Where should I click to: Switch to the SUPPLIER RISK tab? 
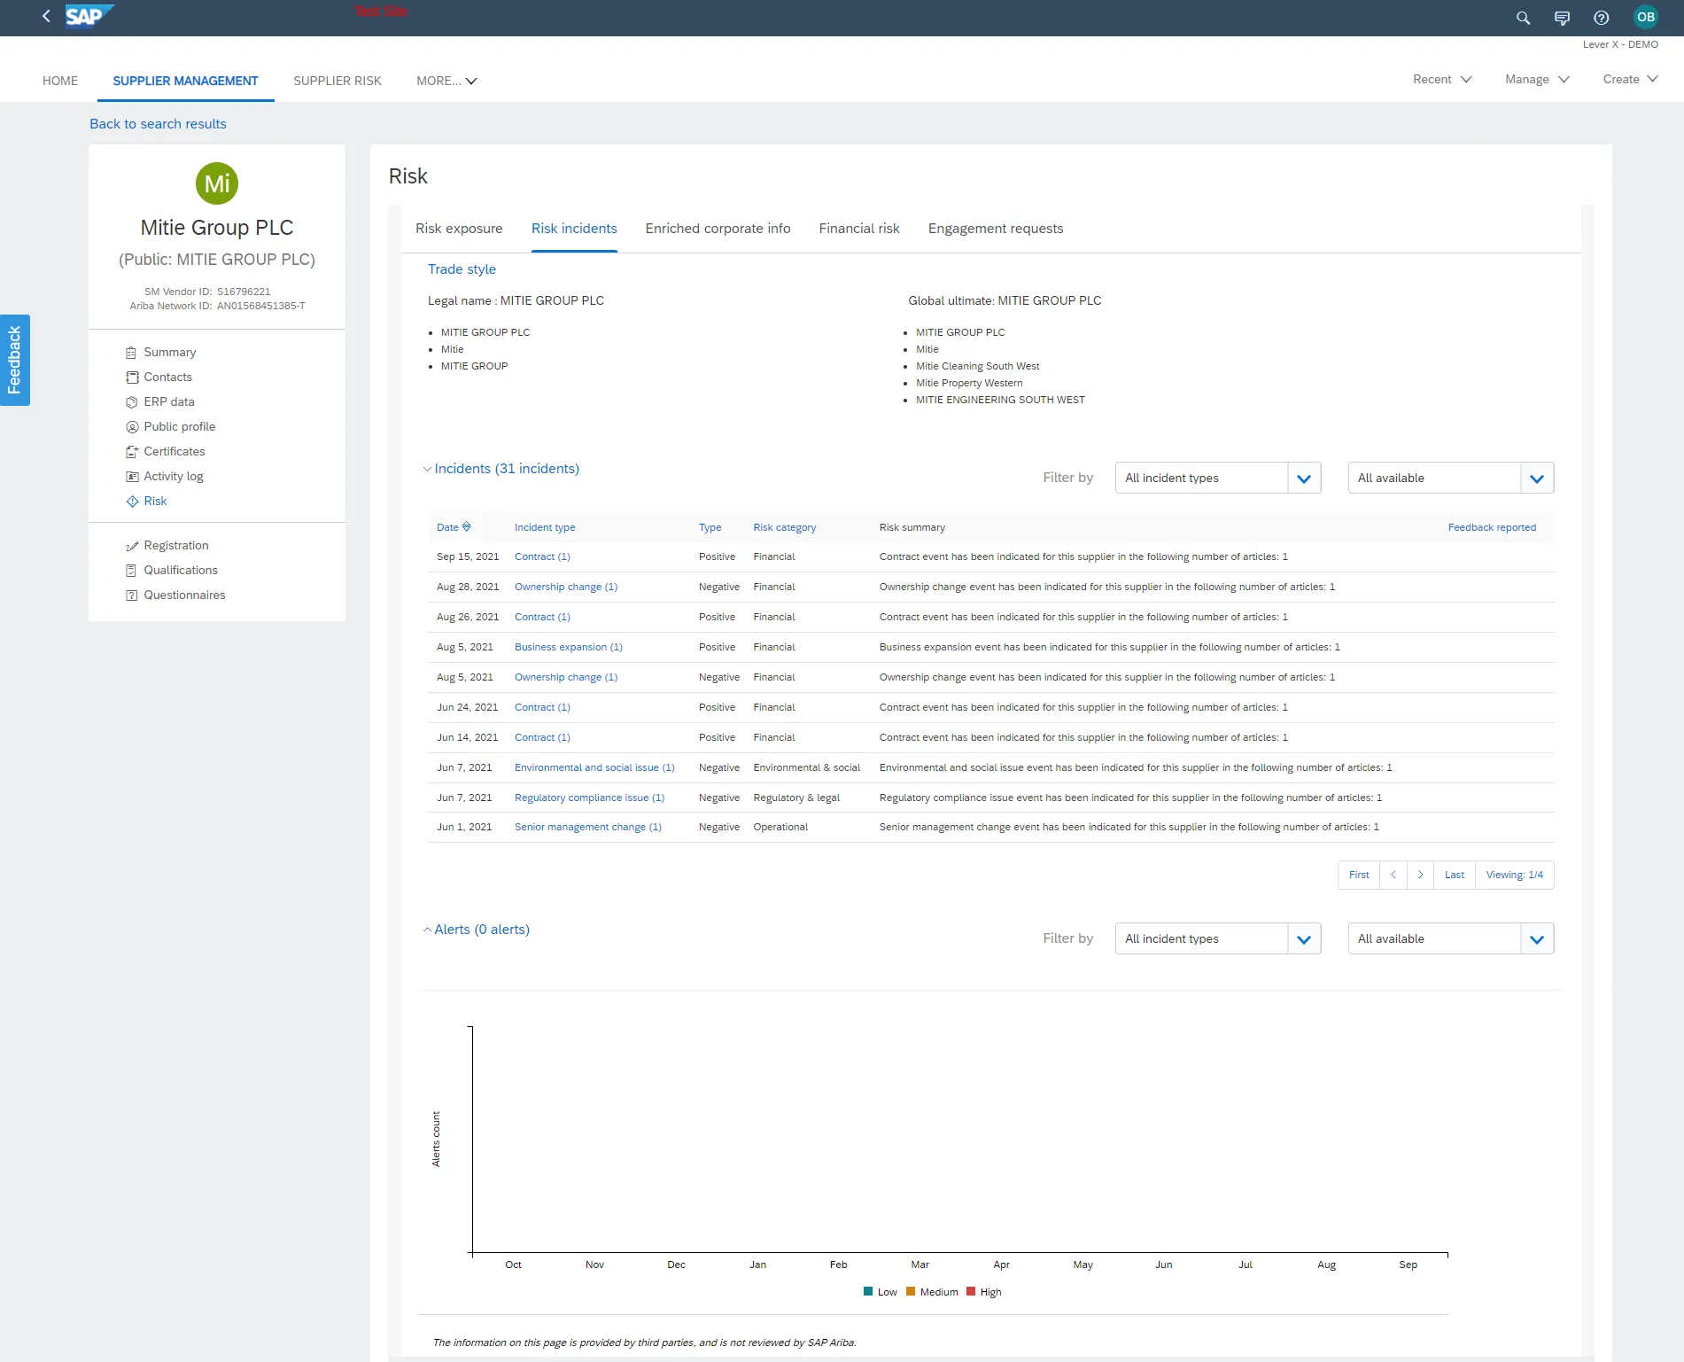(338, 81)
